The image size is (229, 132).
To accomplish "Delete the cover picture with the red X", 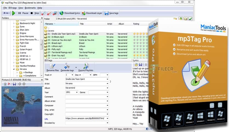I will [9, 84].
